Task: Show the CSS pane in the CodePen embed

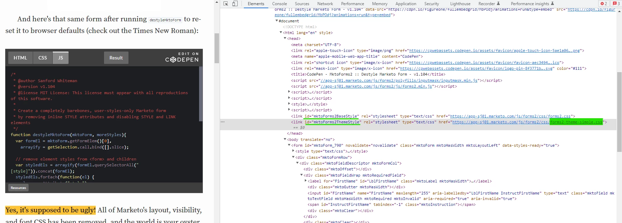Action: 43,58
